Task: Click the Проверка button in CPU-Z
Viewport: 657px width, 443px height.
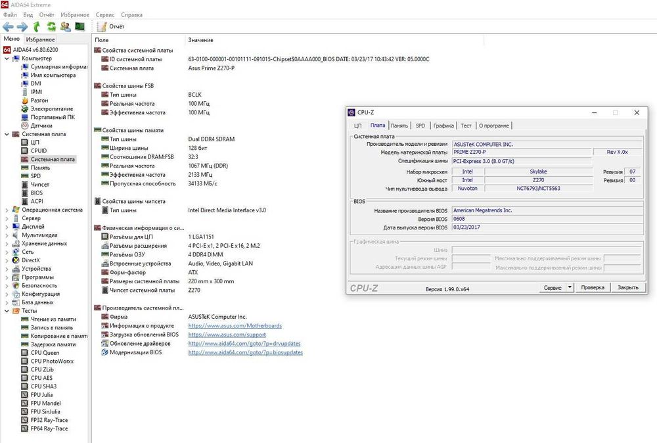Action: point(593,287)
